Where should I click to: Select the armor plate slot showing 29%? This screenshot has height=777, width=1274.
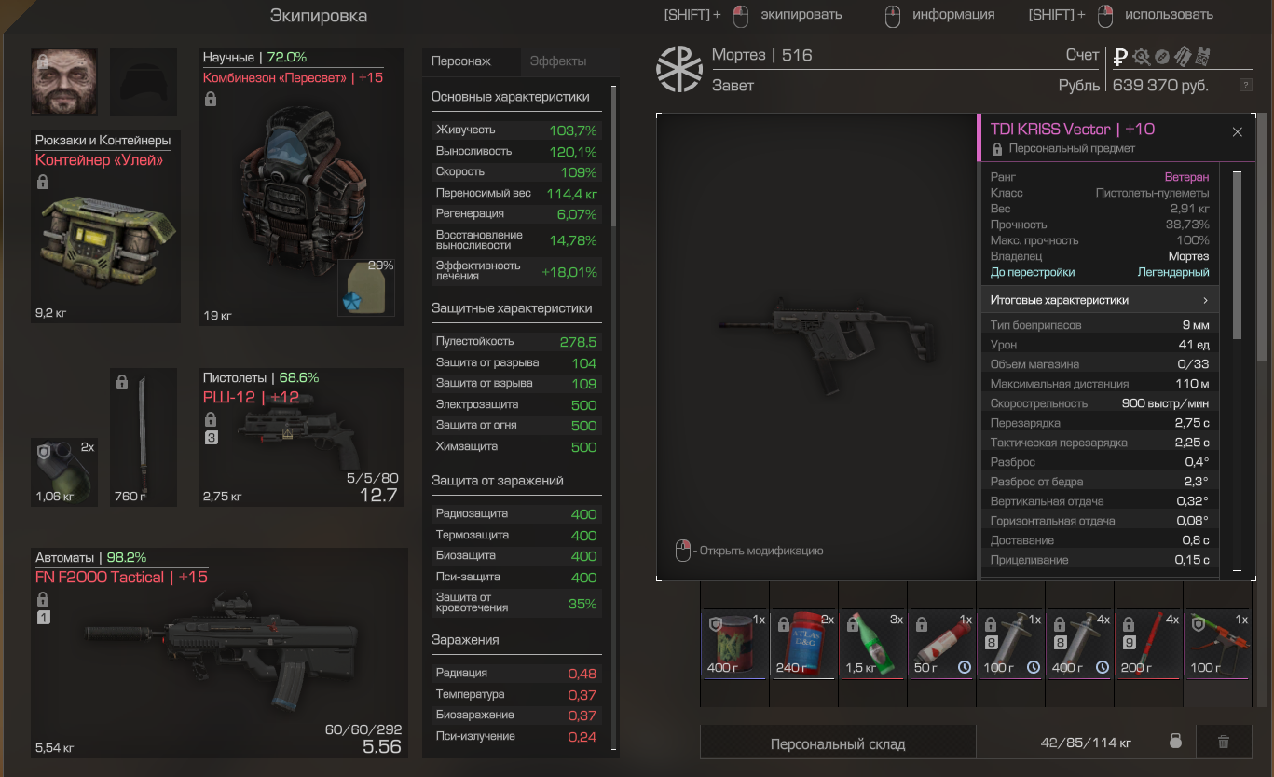366,287
